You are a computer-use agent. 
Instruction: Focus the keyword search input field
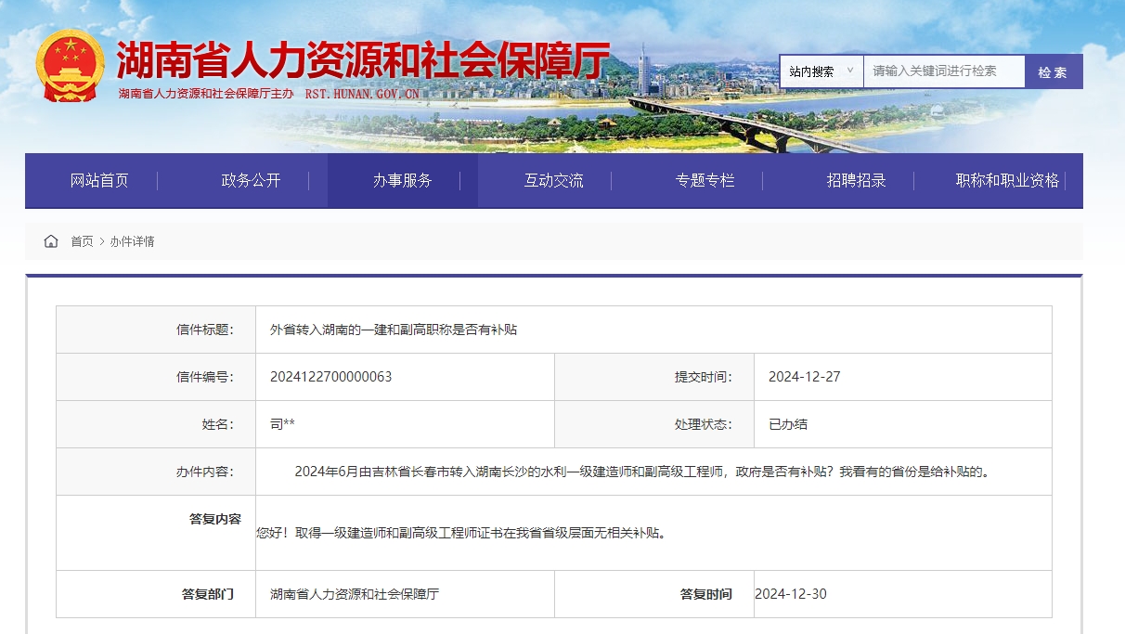(943, 71)
